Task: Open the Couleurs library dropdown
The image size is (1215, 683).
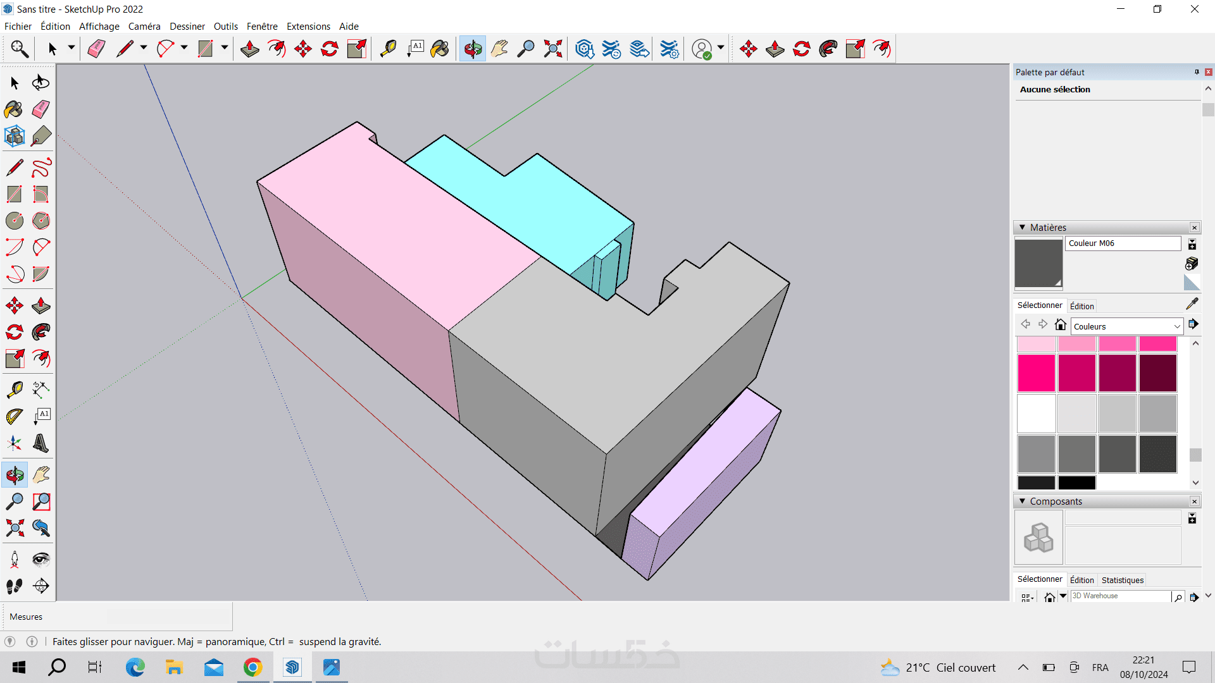Action: (1177, 326)
